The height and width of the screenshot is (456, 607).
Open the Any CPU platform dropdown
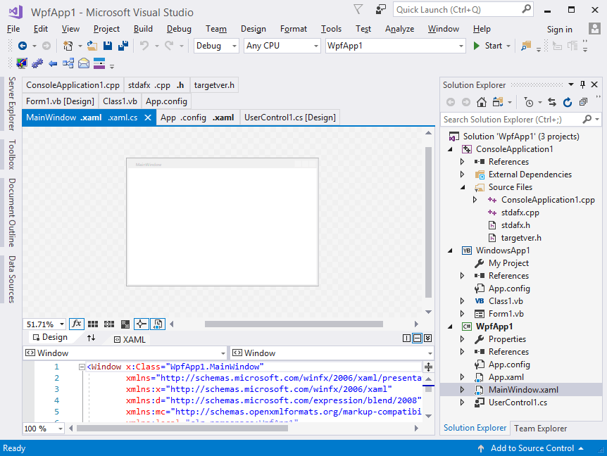pos(282,46)
